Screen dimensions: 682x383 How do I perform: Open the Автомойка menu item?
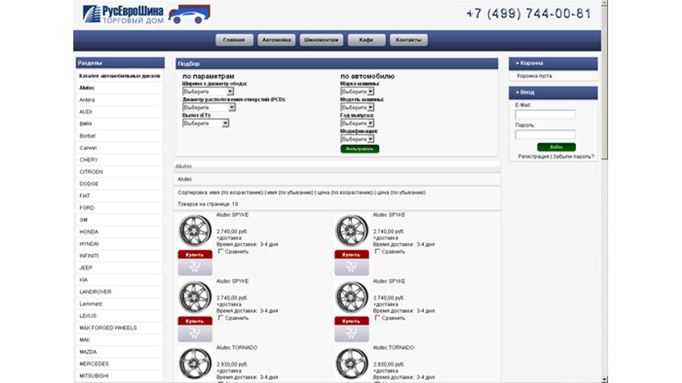click(276, 40)
